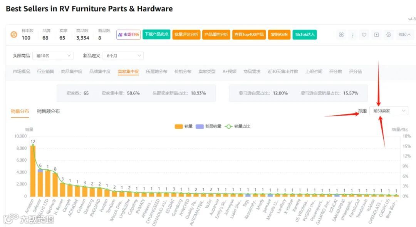The image size is (416, 227).
Task: Switch to the 近30天售出件数 tab
Action: click(283, 71)
